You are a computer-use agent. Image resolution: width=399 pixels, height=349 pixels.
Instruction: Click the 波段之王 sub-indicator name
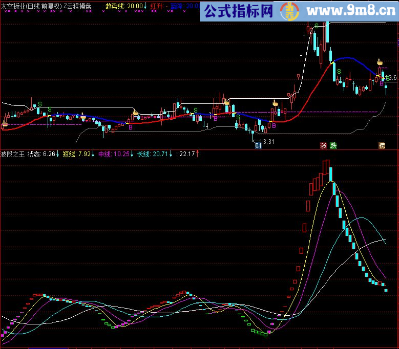click(12, 154)
